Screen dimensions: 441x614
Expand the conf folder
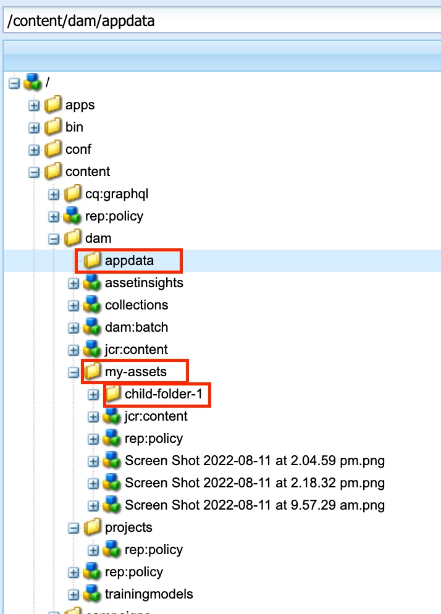click(x=34, y=150)
